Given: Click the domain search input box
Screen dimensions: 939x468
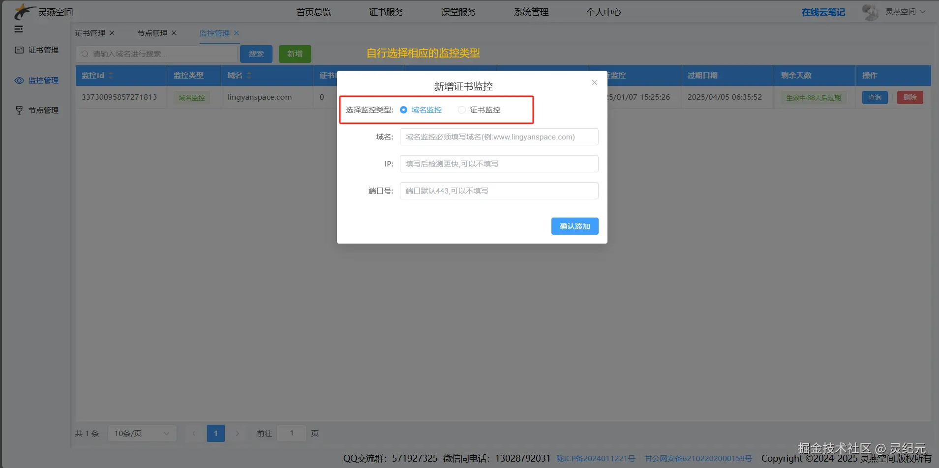Looking at the screenshot, I should click(x=156, y=54).
